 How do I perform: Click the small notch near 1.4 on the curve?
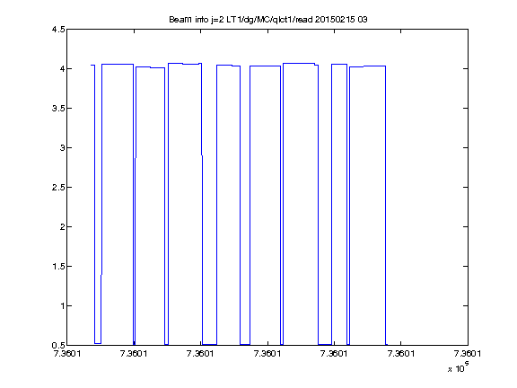coord(101,274)
